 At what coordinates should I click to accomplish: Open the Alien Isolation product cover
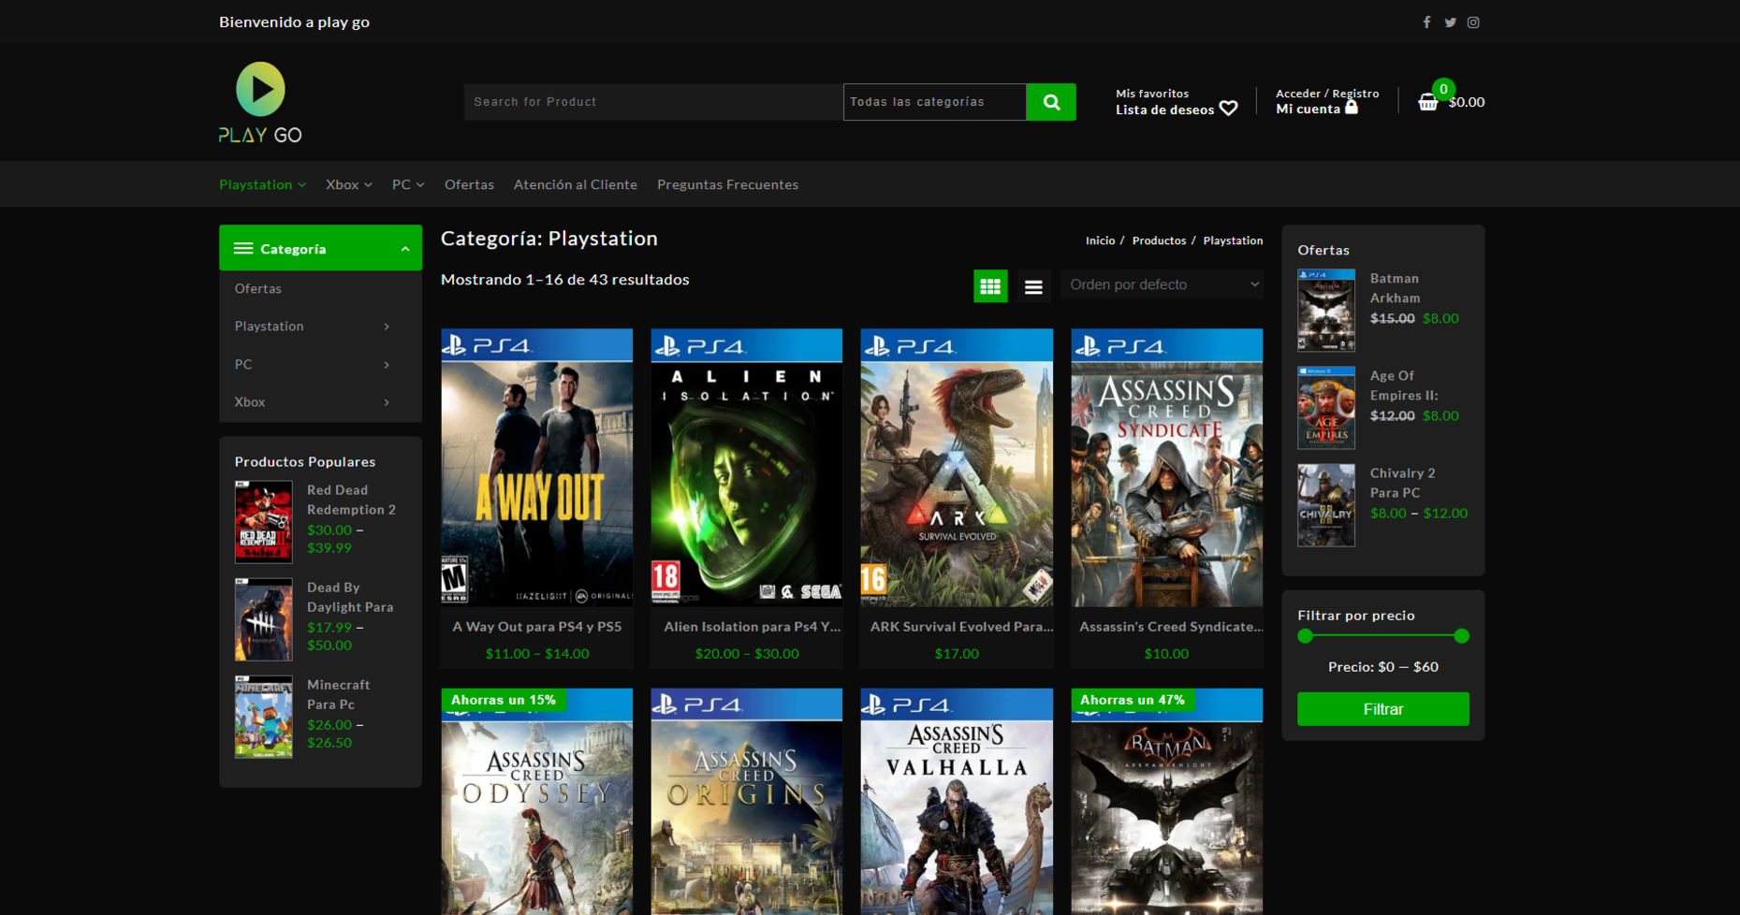(747, 467)
